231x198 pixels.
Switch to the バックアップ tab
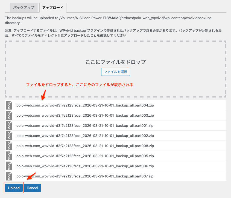pos(24,8)
